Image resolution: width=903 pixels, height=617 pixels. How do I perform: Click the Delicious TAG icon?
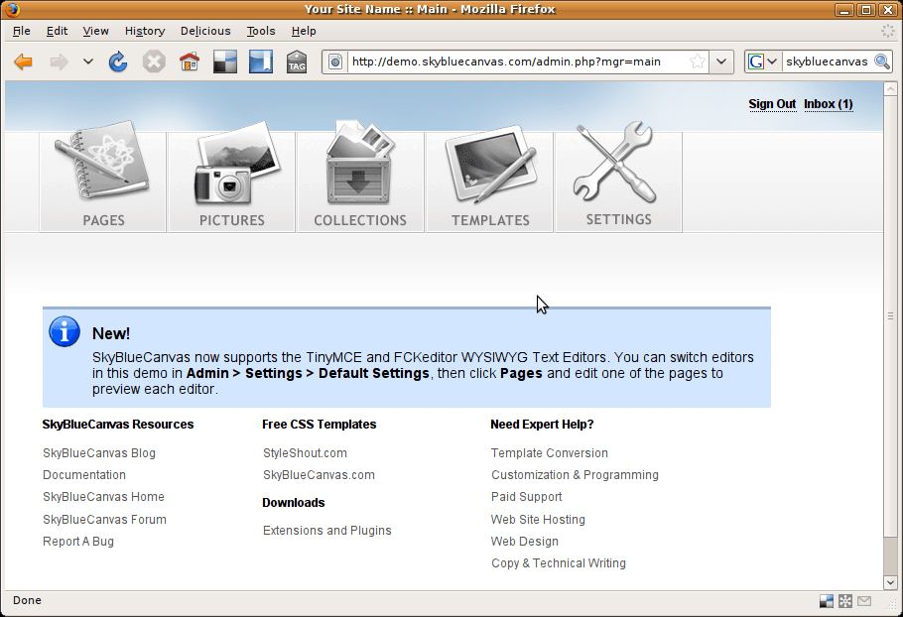[297, 62]
